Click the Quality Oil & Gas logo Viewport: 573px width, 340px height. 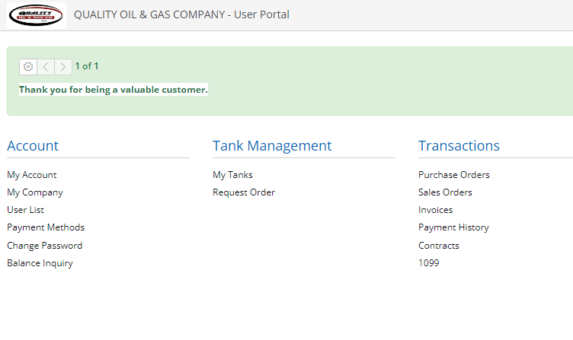37,14
